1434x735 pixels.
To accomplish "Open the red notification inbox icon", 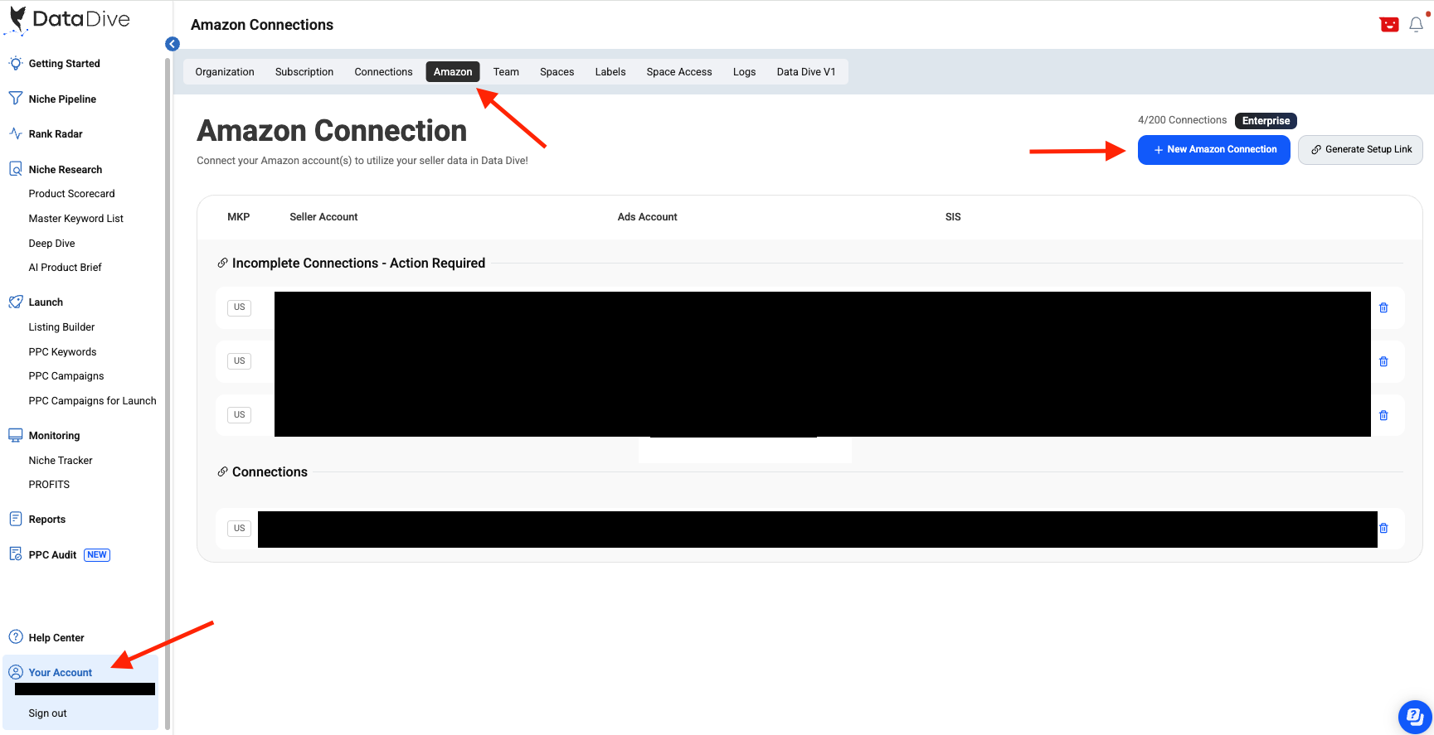I will tap(1389, 25).
